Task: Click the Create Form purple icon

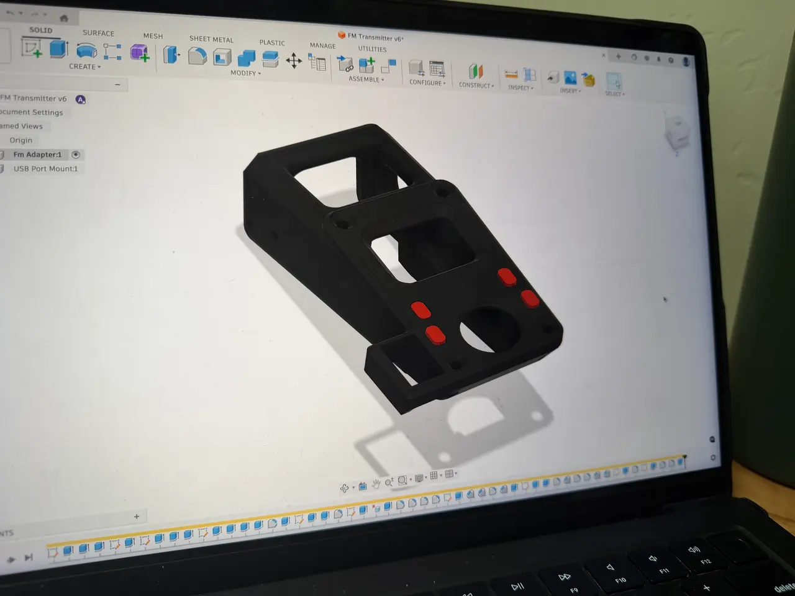Action: tap(139, 53)
